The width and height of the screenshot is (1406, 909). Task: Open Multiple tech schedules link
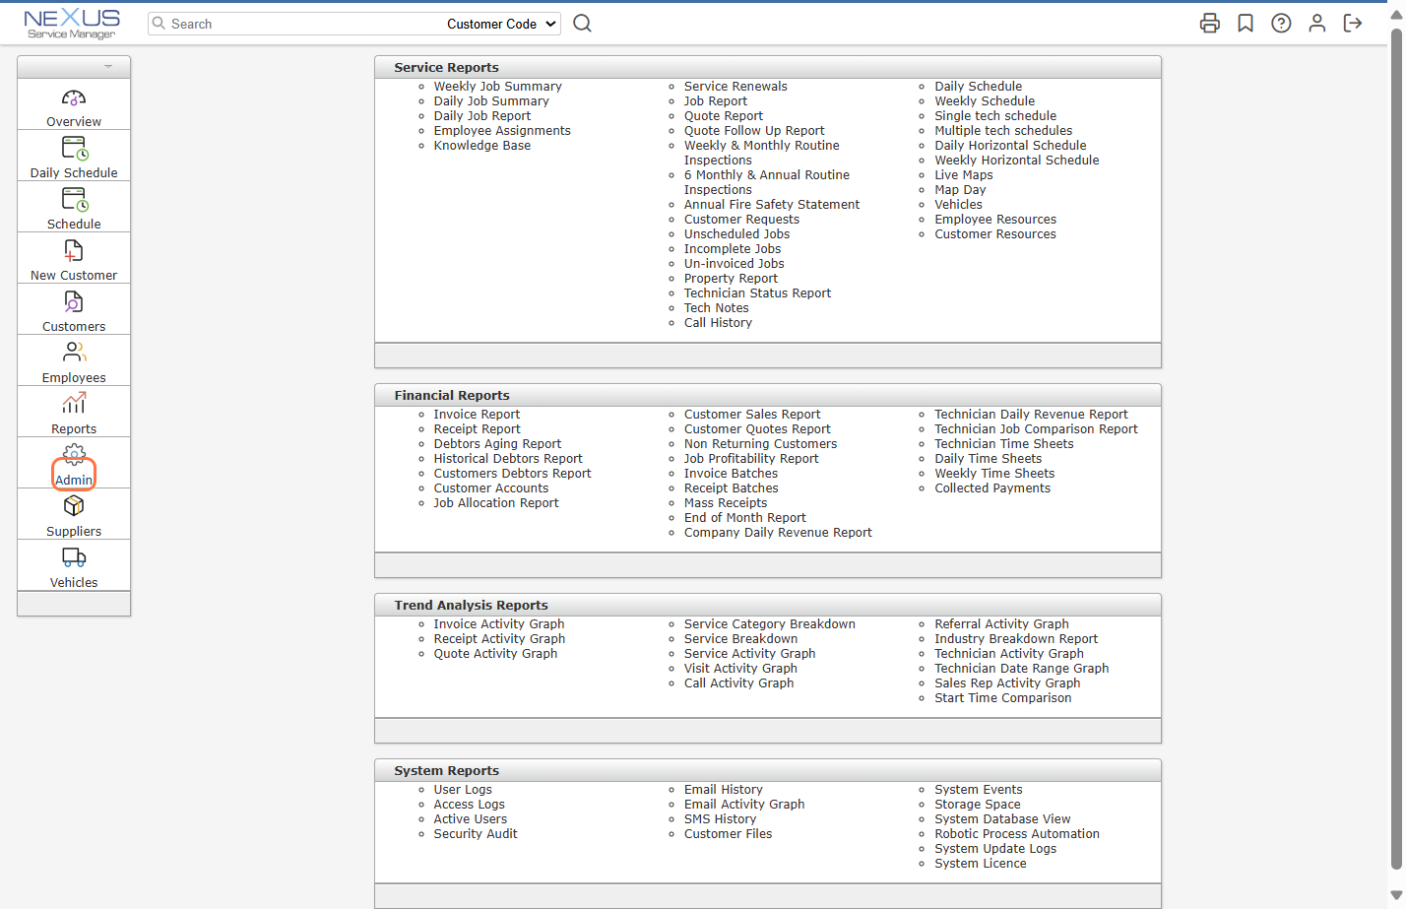coord(1003,131)
